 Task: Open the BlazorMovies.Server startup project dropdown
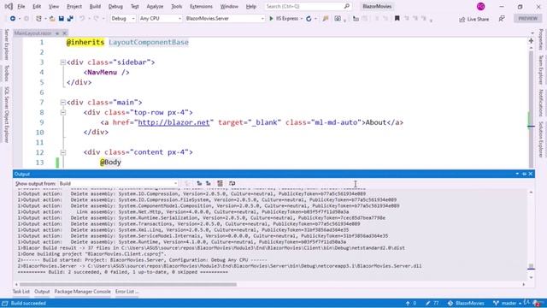click(225, 19)
